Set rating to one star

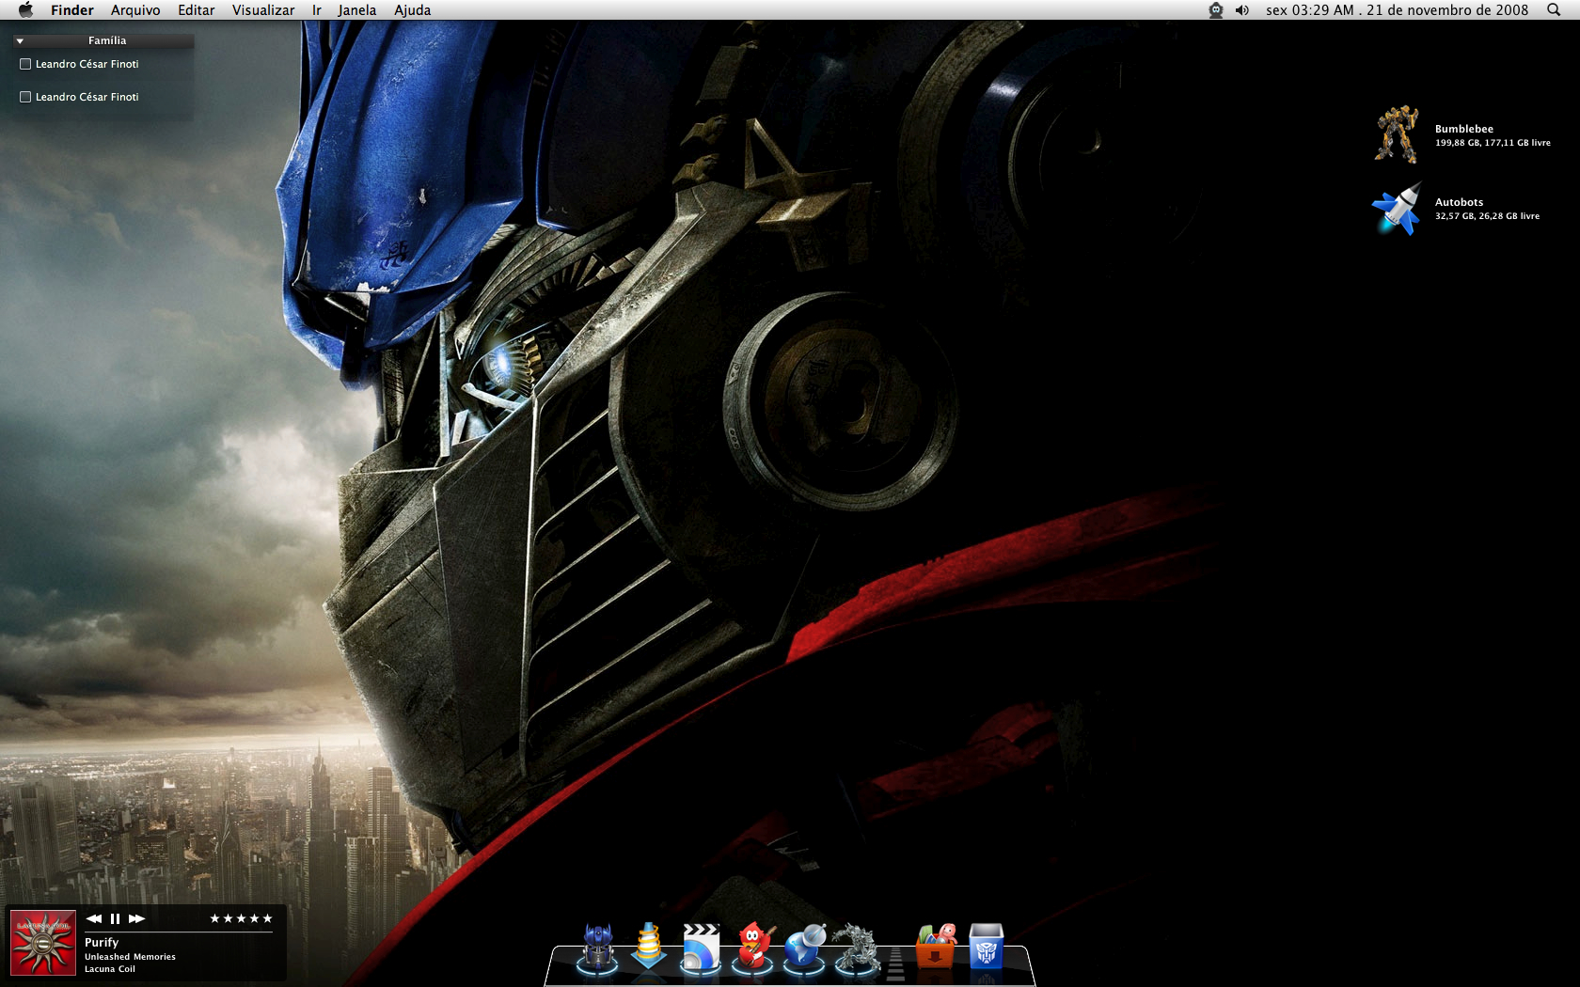coord(214,918)
